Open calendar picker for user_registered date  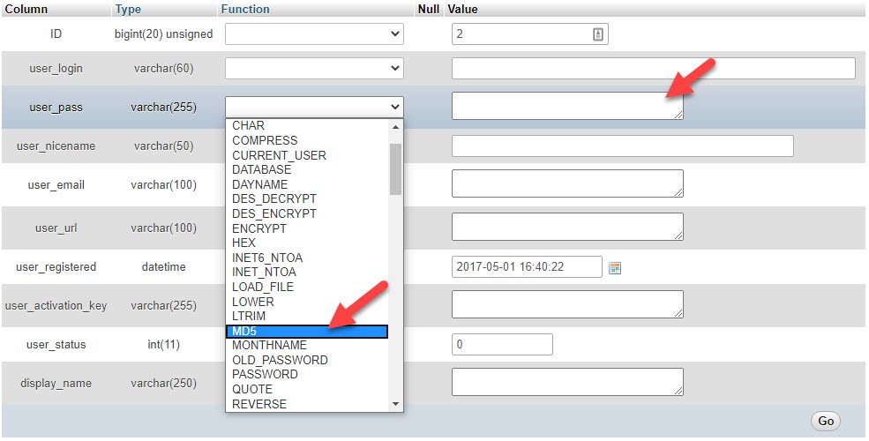tap(615, 268)
